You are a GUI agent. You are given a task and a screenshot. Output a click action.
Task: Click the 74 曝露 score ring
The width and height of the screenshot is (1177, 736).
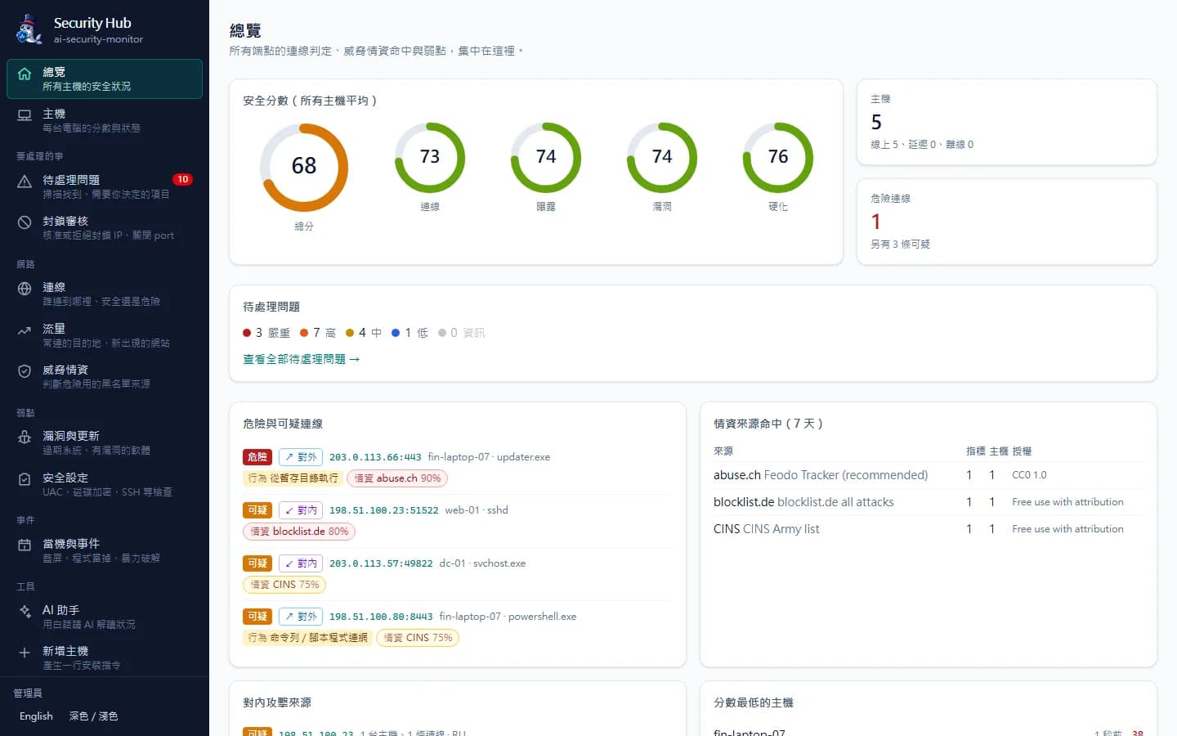pos(546,158)
